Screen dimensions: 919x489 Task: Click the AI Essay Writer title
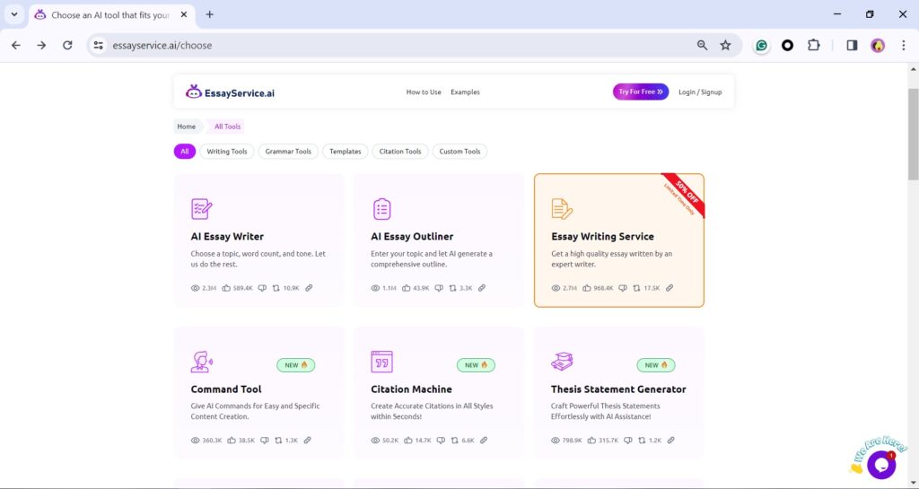tap(227, 237)
